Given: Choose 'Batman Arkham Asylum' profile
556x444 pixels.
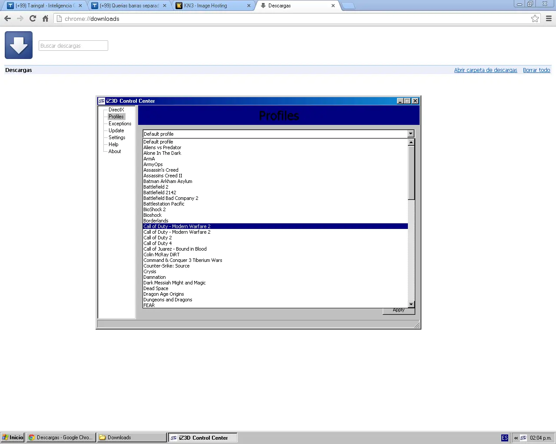Looking at the screenshot, I should [275, 181].
